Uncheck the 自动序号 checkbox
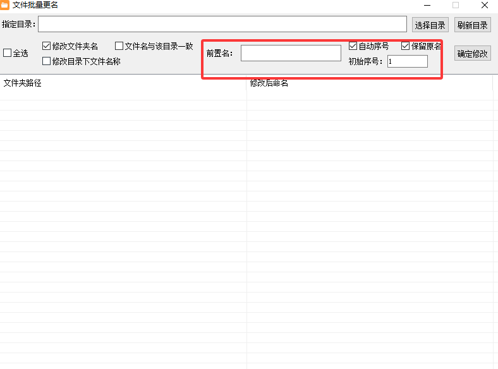Viewport: 498px width, 369px height. click(353, 45)
